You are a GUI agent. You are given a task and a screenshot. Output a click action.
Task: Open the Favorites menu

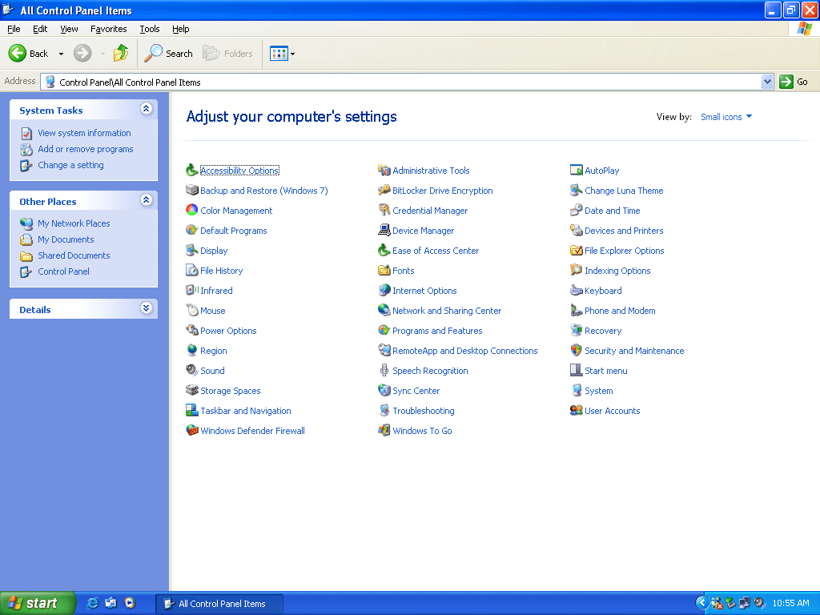108,28
